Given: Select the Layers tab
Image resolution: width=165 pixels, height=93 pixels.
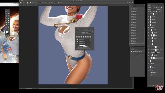Looking at the screenshot, I should click(x=149, y=5).
